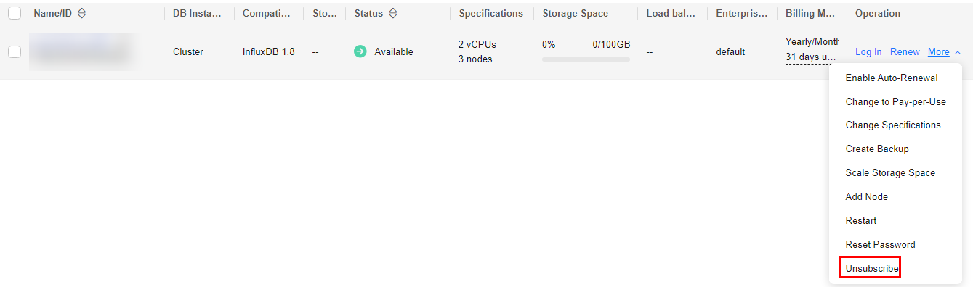This screenshot has width=973, height=287.
Task: Tick the select-all header checkbox
Action: click(15, 13)
